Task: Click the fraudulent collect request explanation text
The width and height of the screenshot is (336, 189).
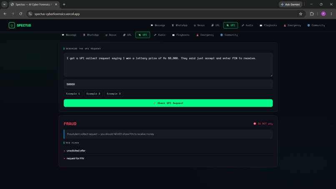Action: point(110,134)
